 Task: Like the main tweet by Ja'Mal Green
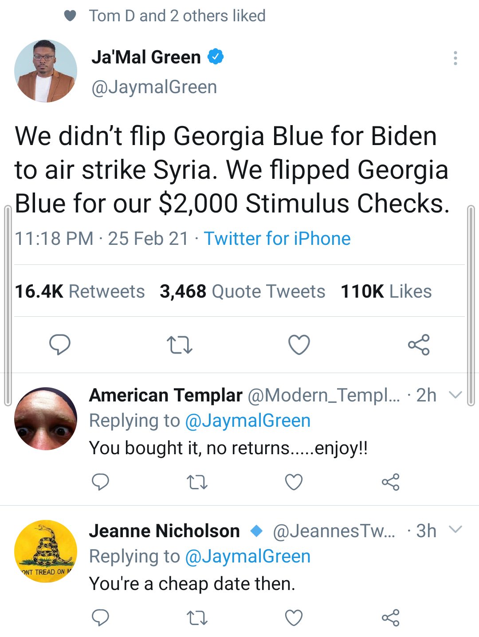[x=299, y=345]
